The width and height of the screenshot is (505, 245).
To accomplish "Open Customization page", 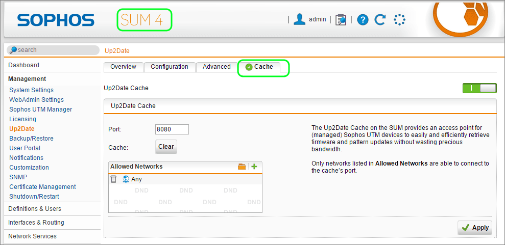I will (29, 167).
